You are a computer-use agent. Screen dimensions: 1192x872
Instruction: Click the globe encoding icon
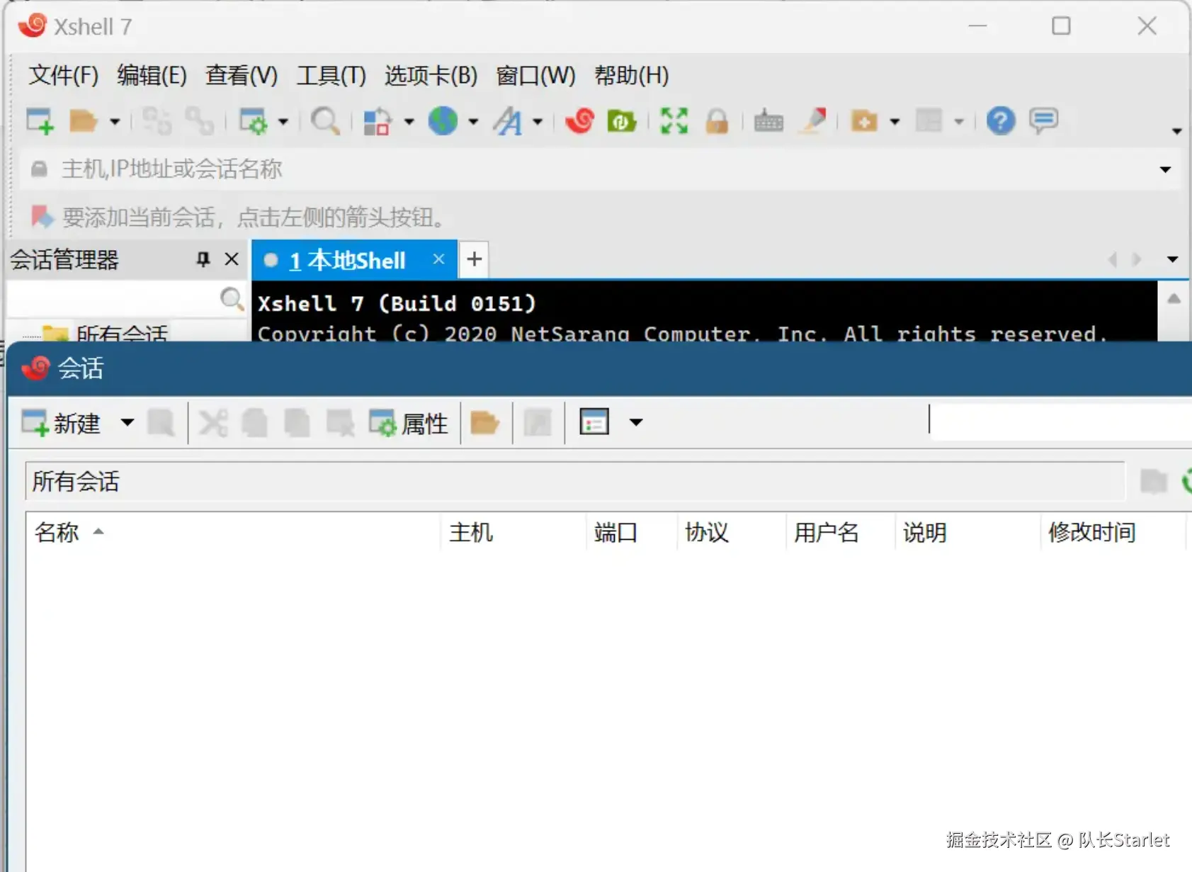pyautogui.click(x=443, y=121)
